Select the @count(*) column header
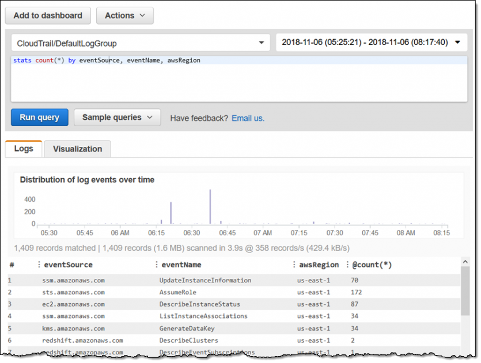Viewport: 481px width, 363px height. [372, 265]
